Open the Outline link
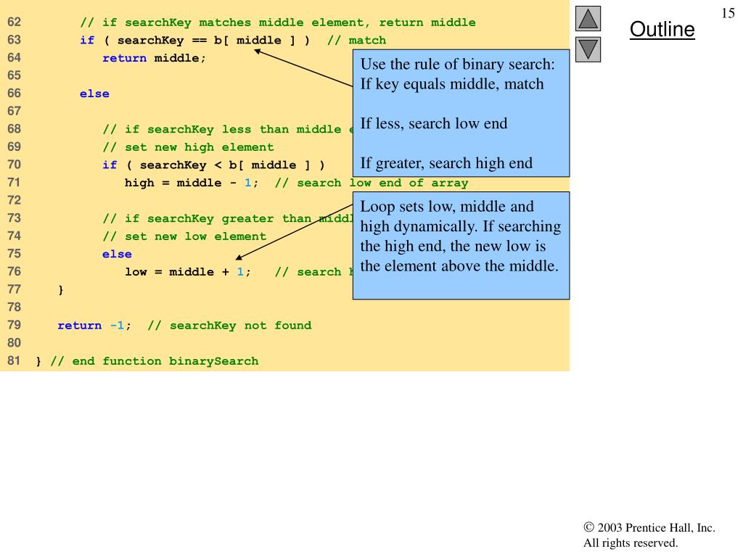Viewport: 743px width, 557px height. click(662, 29)
